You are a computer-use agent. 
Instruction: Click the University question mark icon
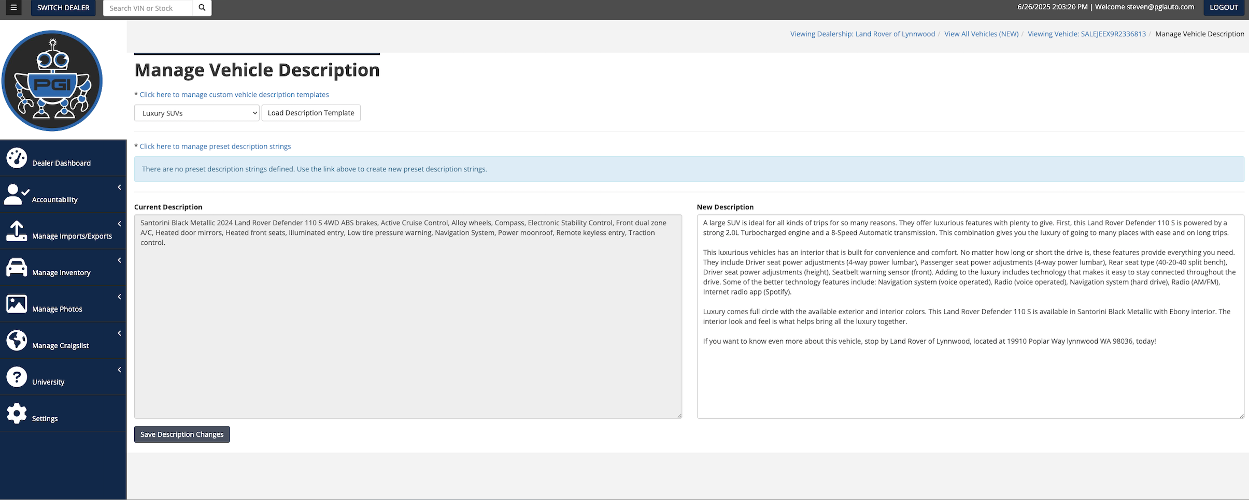coord(17,377)
